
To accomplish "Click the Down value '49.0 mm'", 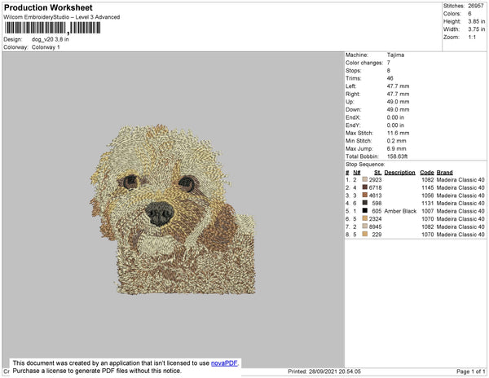I will coord(399,109).
